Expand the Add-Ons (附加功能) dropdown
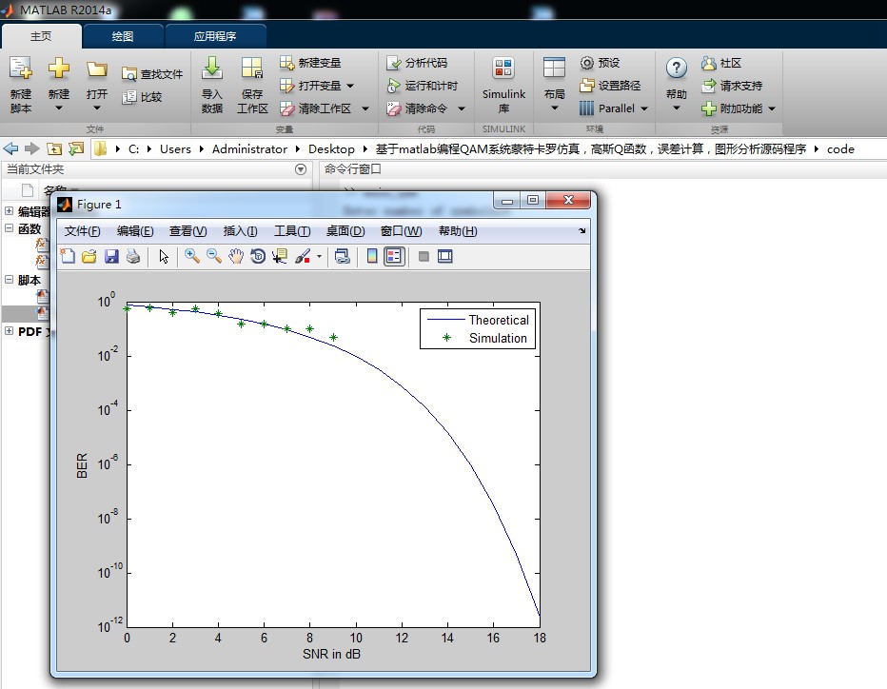 (x=772, y=108)
